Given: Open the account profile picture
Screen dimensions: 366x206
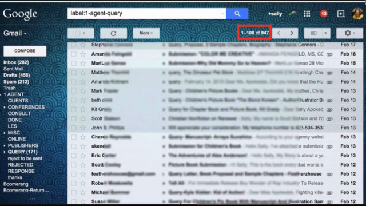Looking at the screenshot, I should 357,14.
